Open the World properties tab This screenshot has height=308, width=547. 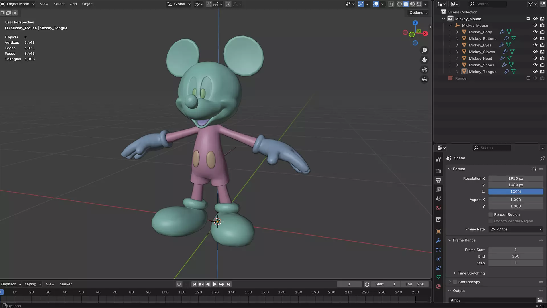[x=438, y=208]
